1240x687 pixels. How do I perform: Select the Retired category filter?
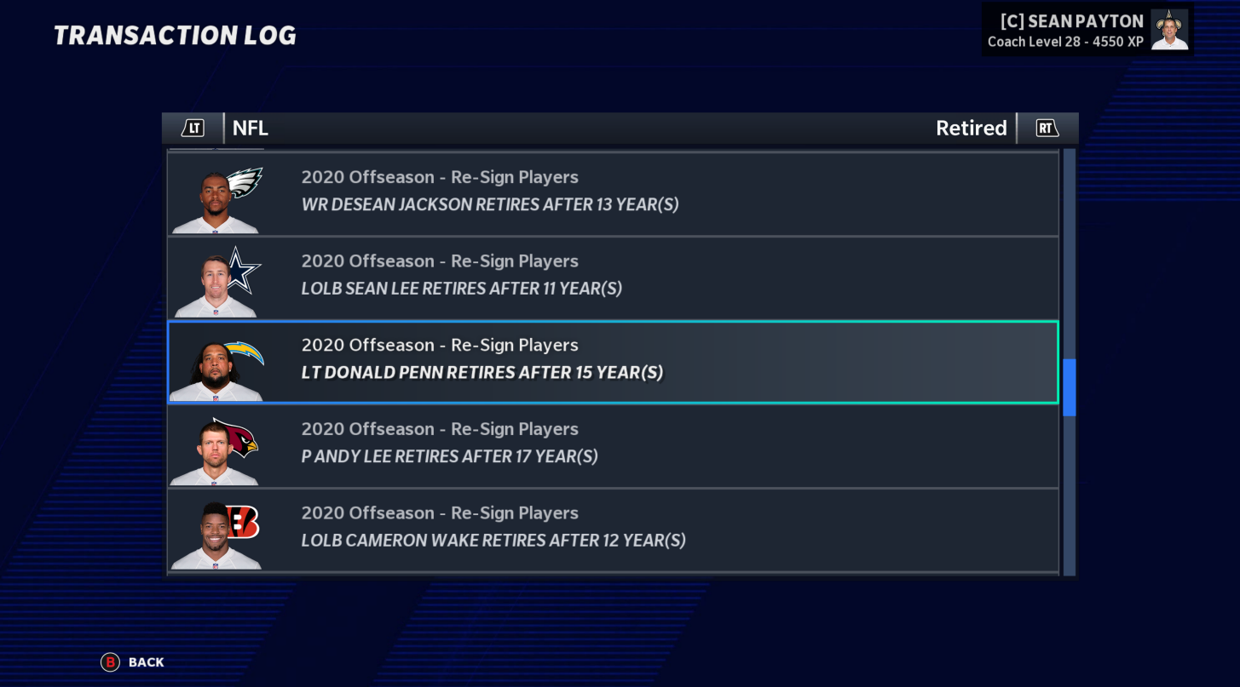971,129
